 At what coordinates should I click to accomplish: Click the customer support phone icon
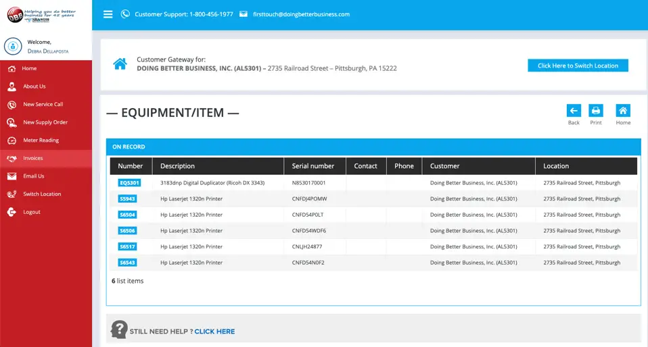pyautogui.click(x=125, y=14)
